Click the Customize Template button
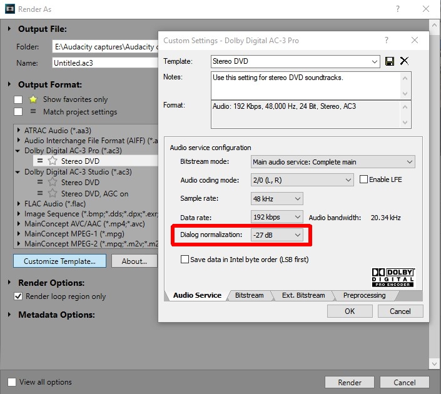The width and height of the screenshot is (441, 394). pos(59,261)
